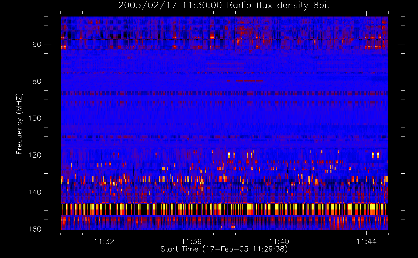Click the 60 frequency tick label
The width and height of the screenshot is (418, 258).
pos(37,44)
